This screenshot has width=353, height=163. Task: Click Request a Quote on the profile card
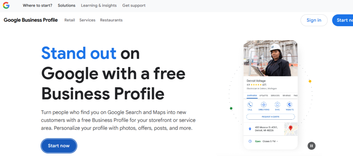point(270,117)
